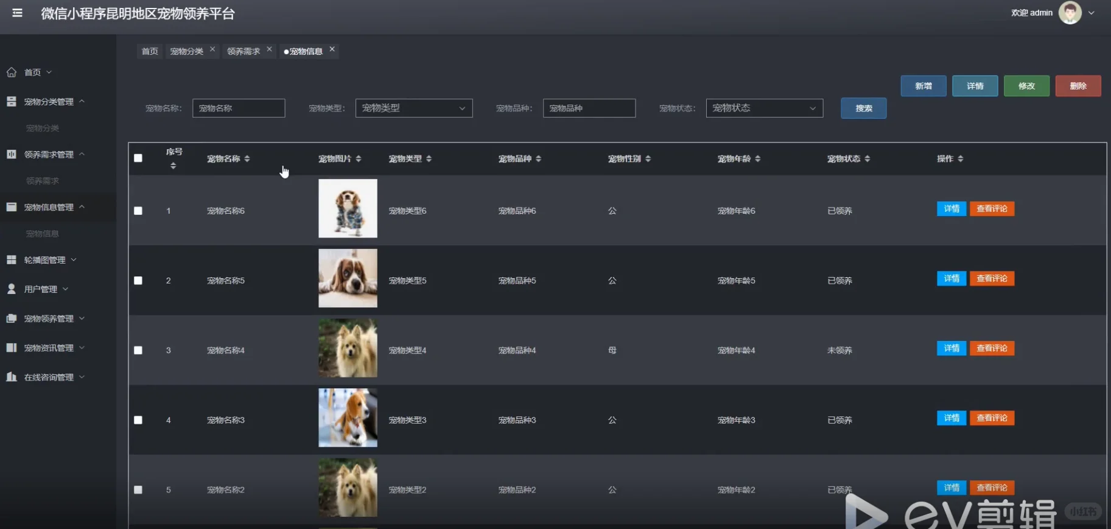
Task: Sort table by 宠物状态 column
Action: tap(867, 159)
